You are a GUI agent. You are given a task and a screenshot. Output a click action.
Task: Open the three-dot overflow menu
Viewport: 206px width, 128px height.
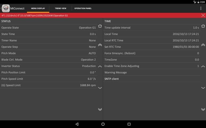(201, 8)
